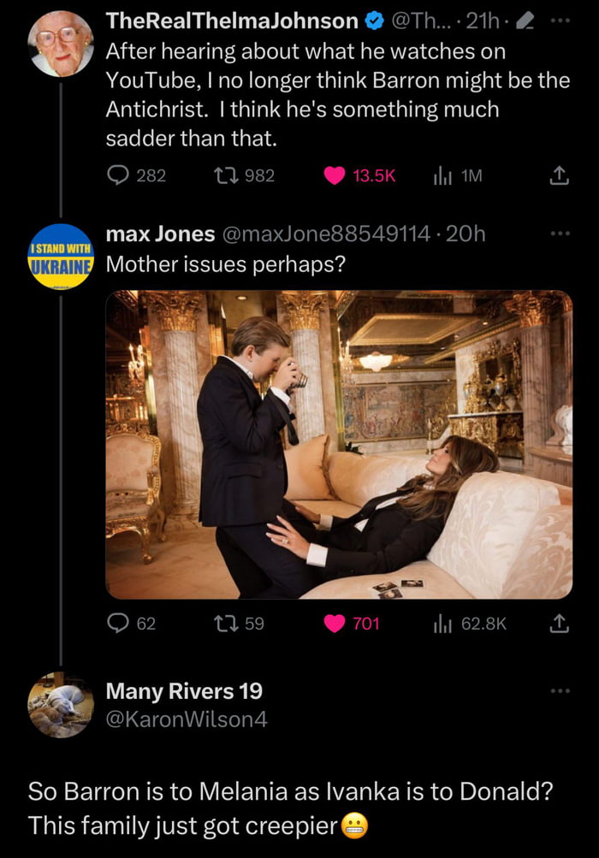Unlike the tweet with 13.5K likes

335,175
